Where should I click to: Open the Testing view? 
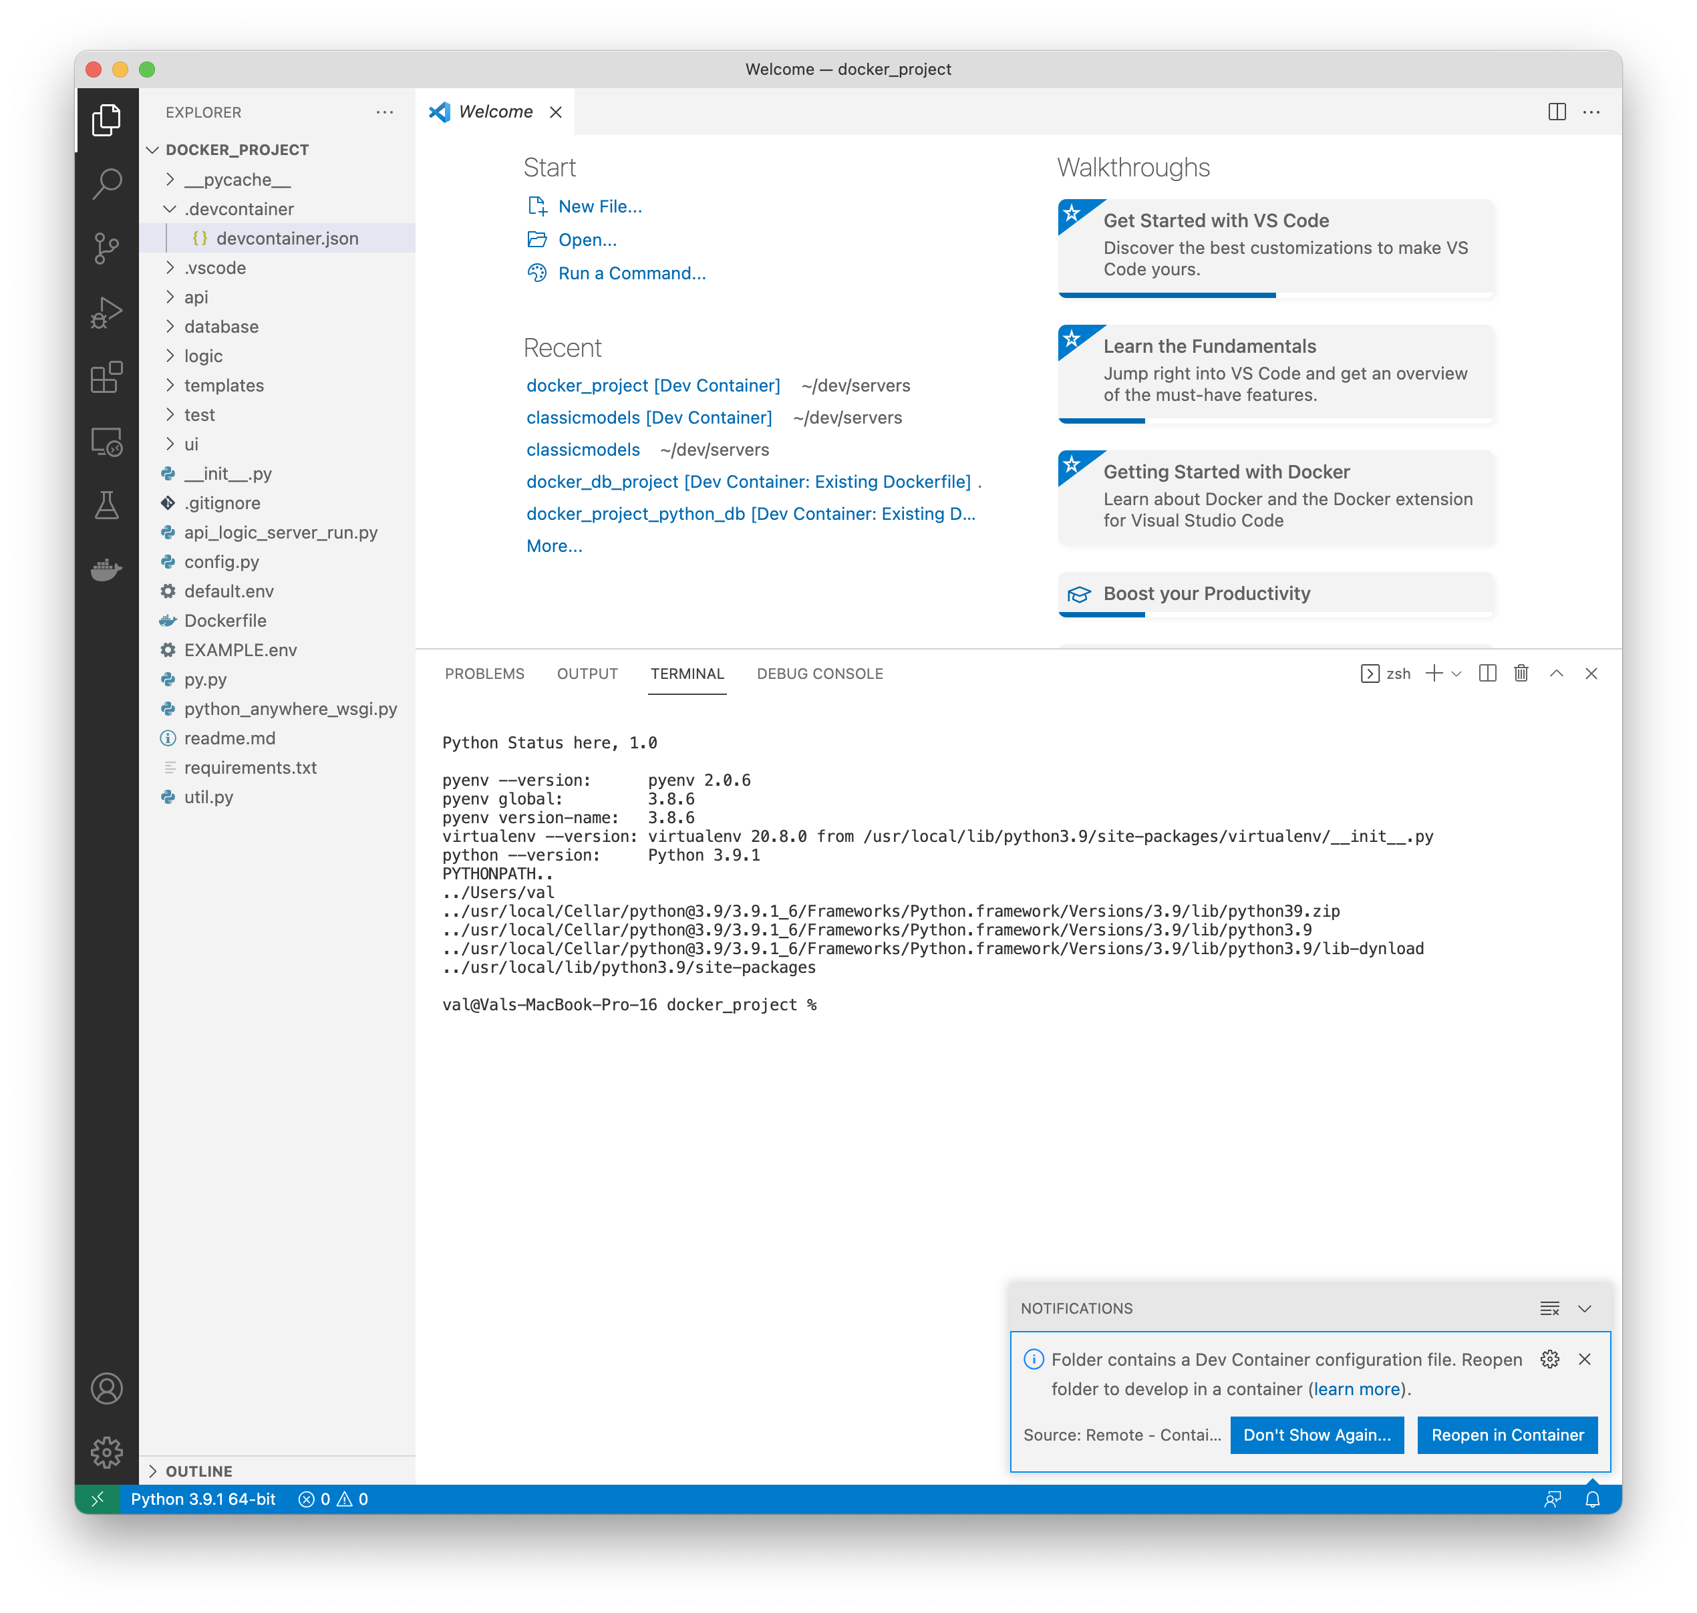click(x=107, y=506)
